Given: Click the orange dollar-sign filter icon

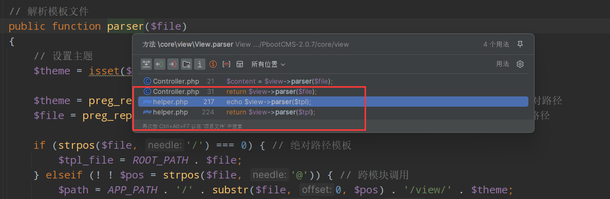Looking at the screenshot, I should click(x=213, y=64).
